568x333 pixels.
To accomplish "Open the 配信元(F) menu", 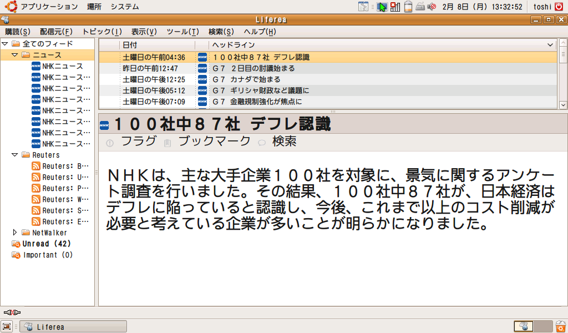I will 56,32.
